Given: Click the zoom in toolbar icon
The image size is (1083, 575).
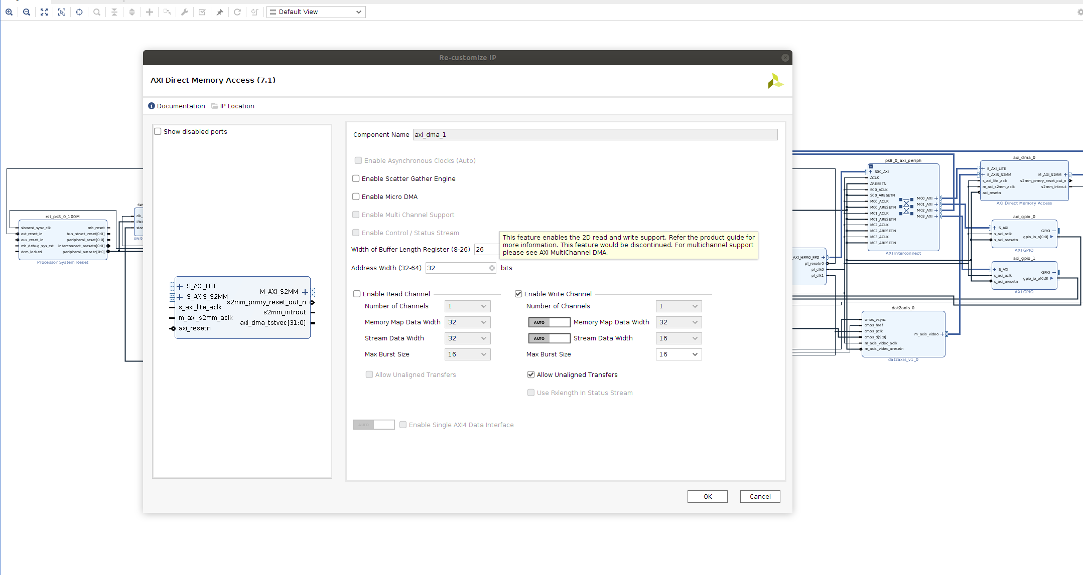Looking at the screenshot, I should (x=9, y=12).
